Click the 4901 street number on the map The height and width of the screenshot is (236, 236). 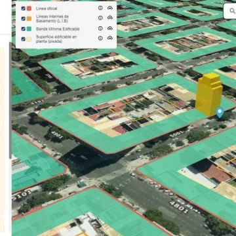(x=58, y=135)
